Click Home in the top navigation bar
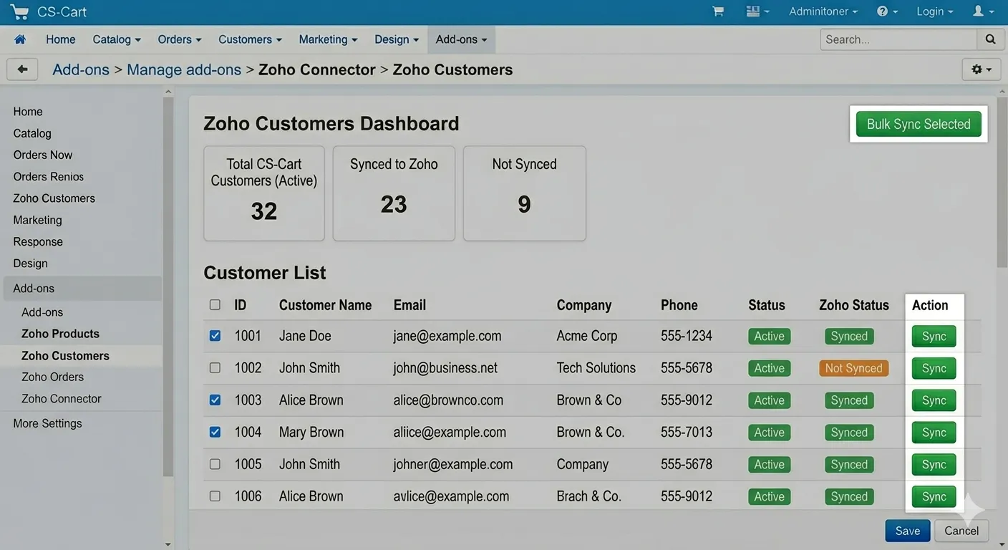This screenshot has width=1008, height=550. 61,39
